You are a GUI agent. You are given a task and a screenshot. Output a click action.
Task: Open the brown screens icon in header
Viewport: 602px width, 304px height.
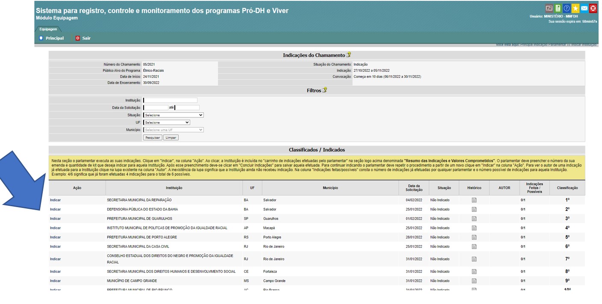[549, 9]
